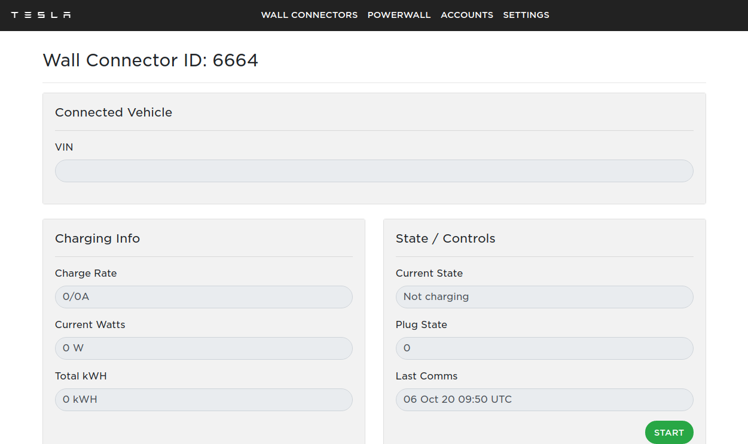Click the Last Comms timestamp field
748x444 pixels.
[x=545, y=400]
